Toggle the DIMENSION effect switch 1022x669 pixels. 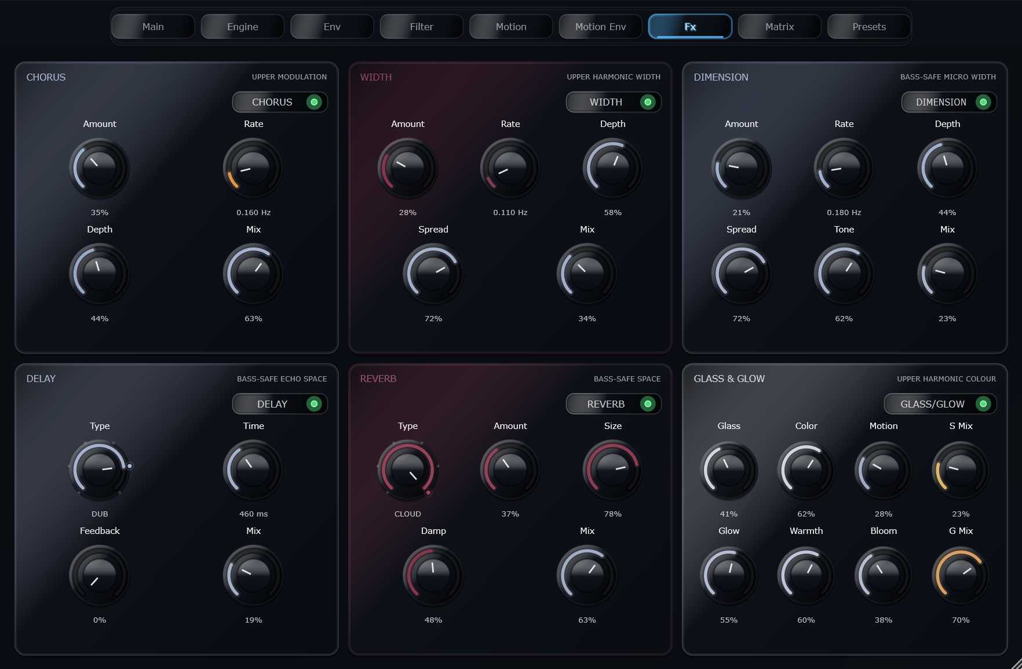coord(948,102)
